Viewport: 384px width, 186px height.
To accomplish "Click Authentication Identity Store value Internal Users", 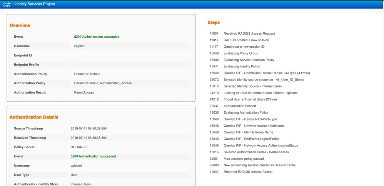I will (x=80, y=184).
